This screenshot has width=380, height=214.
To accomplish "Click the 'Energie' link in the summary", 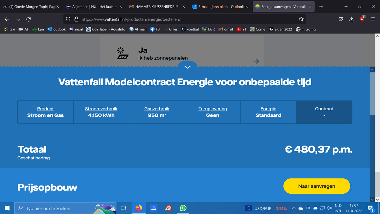I will click(269, 109).
